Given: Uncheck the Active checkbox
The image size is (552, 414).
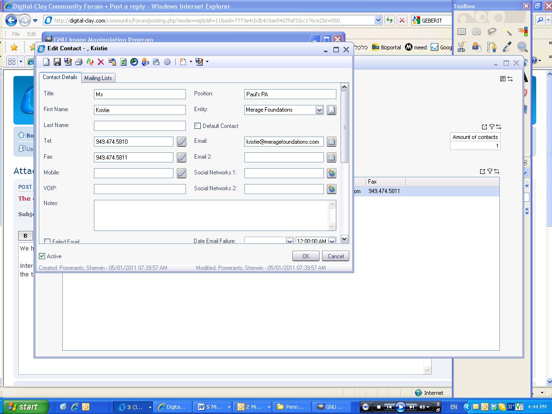Looking at the screenshot, I should pyautogui.click(x=42, y=256).
